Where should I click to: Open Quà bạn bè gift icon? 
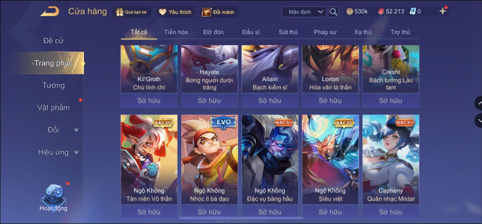120,12
